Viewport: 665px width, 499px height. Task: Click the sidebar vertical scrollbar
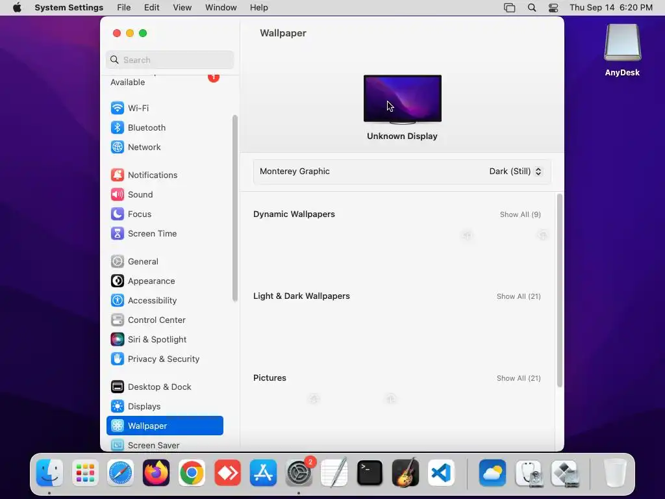[x=235, y=209]
